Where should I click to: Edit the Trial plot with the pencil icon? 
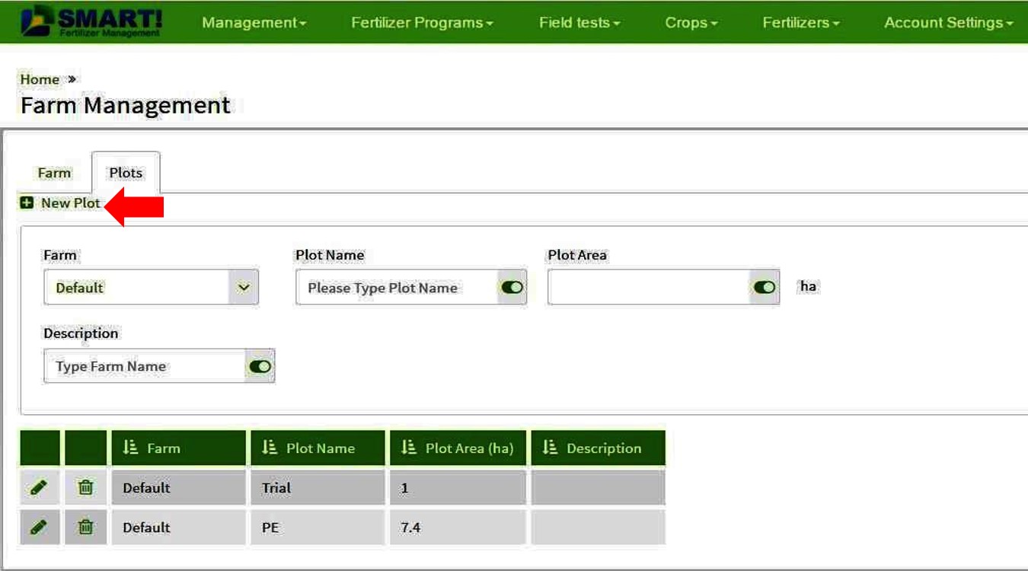[x=39, y=487]
